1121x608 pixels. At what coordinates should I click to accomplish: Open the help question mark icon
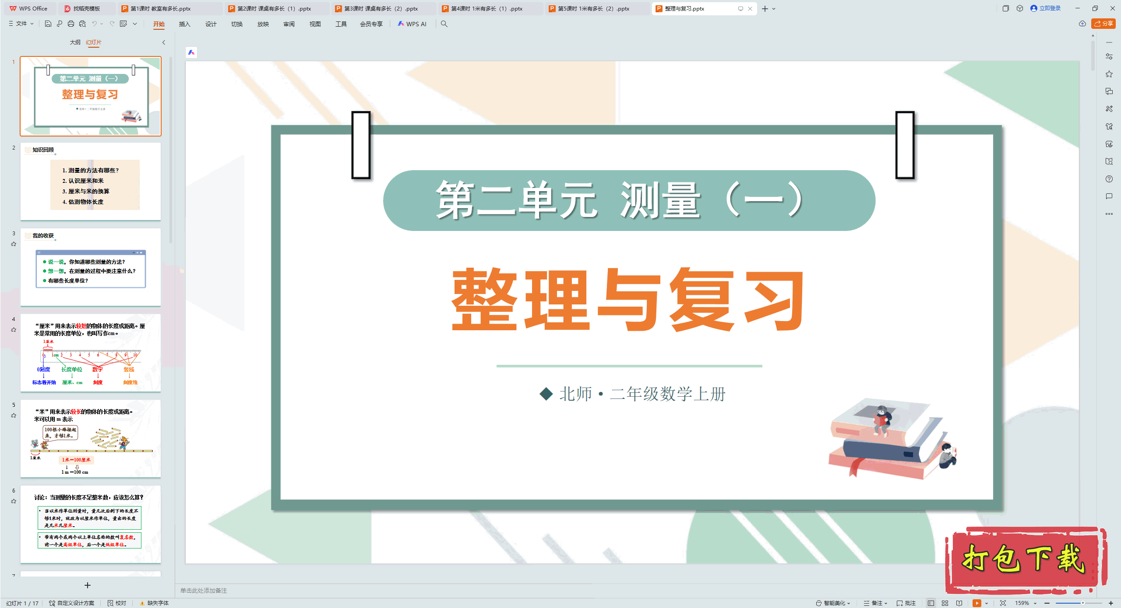pyautogui.click(x=1109, y=179)
